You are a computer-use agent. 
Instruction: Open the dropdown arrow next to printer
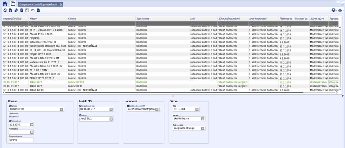click(337, 10)
